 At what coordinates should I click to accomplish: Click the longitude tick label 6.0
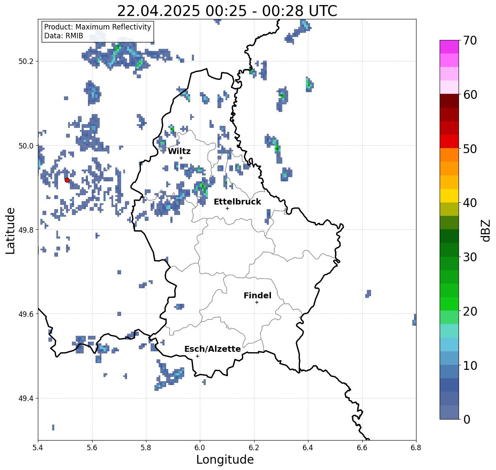coord(200,448)
